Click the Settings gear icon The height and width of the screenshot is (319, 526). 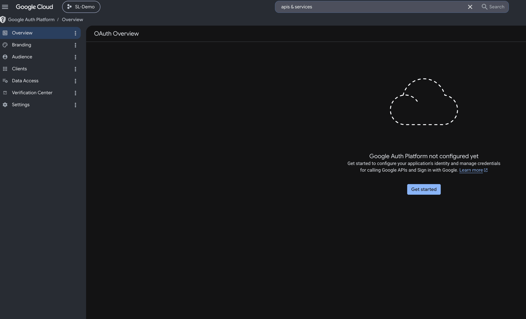point(5,105)
